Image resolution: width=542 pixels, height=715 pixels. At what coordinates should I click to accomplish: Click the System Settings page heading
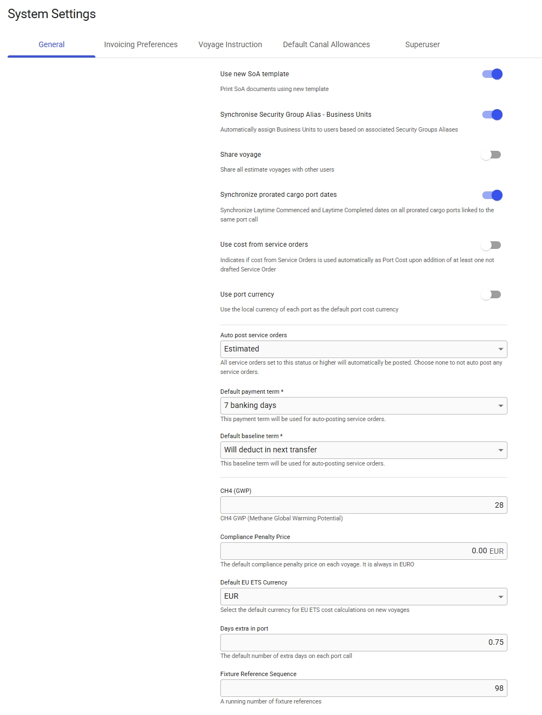point(52,14)
